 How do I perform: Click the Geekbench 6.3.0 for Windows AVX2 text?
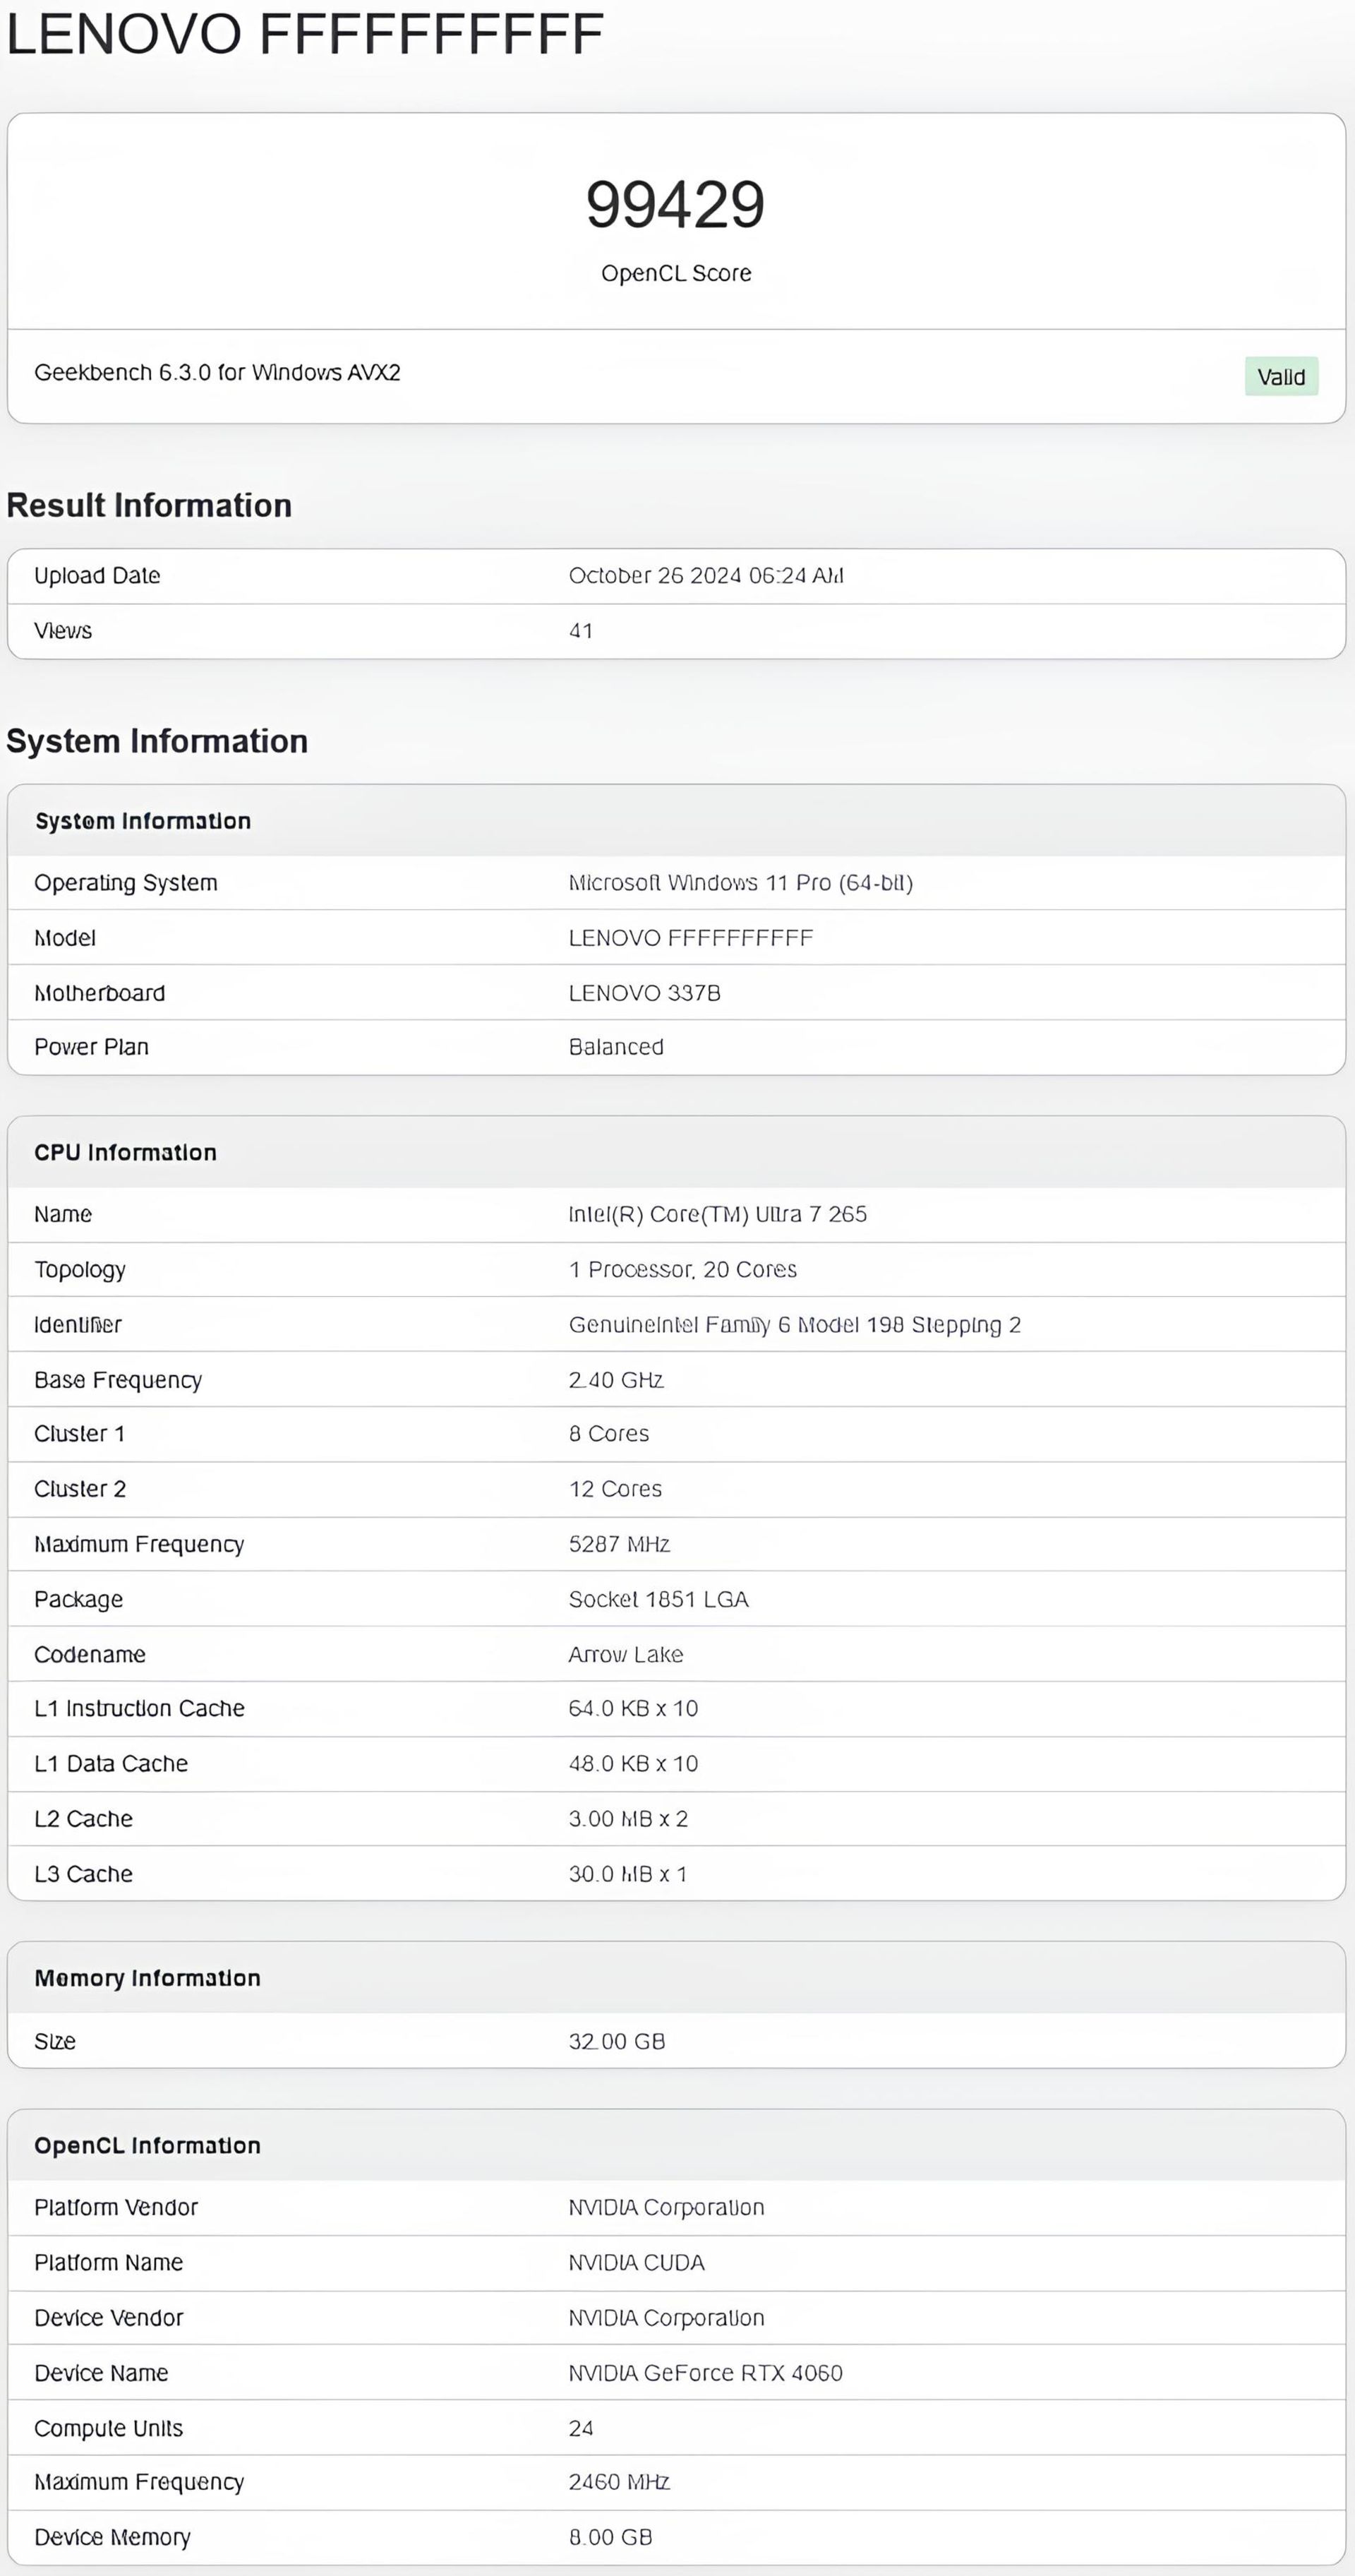point(217,373)
